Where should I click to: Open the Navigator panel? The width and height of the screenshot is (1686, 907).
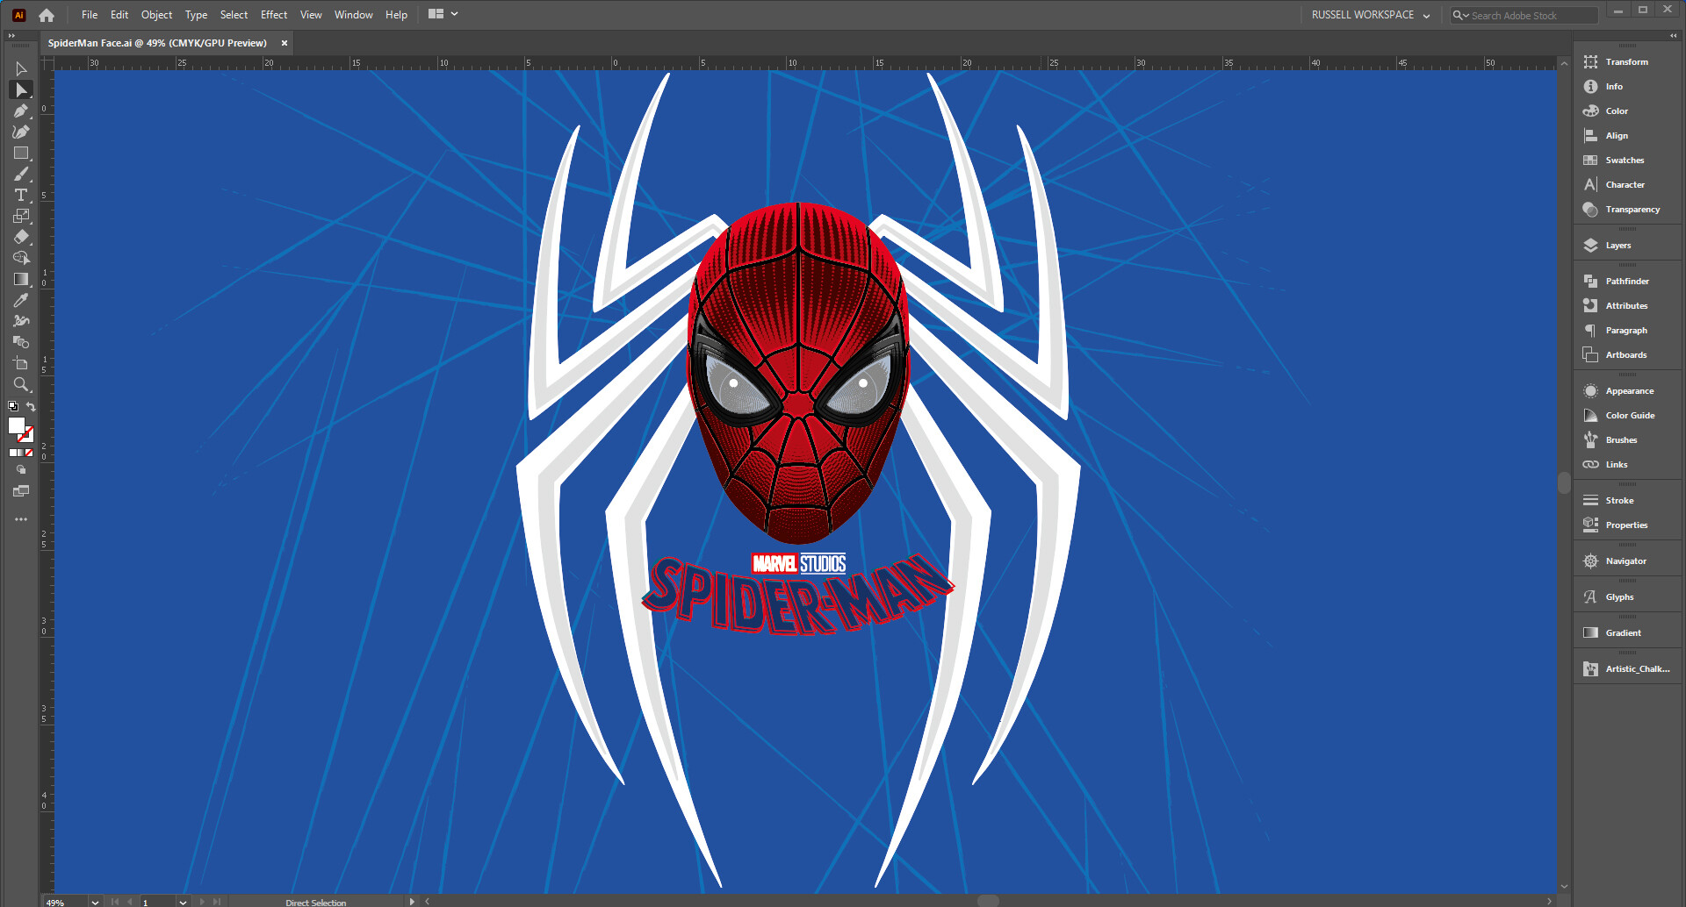(x=1625, y=561)
